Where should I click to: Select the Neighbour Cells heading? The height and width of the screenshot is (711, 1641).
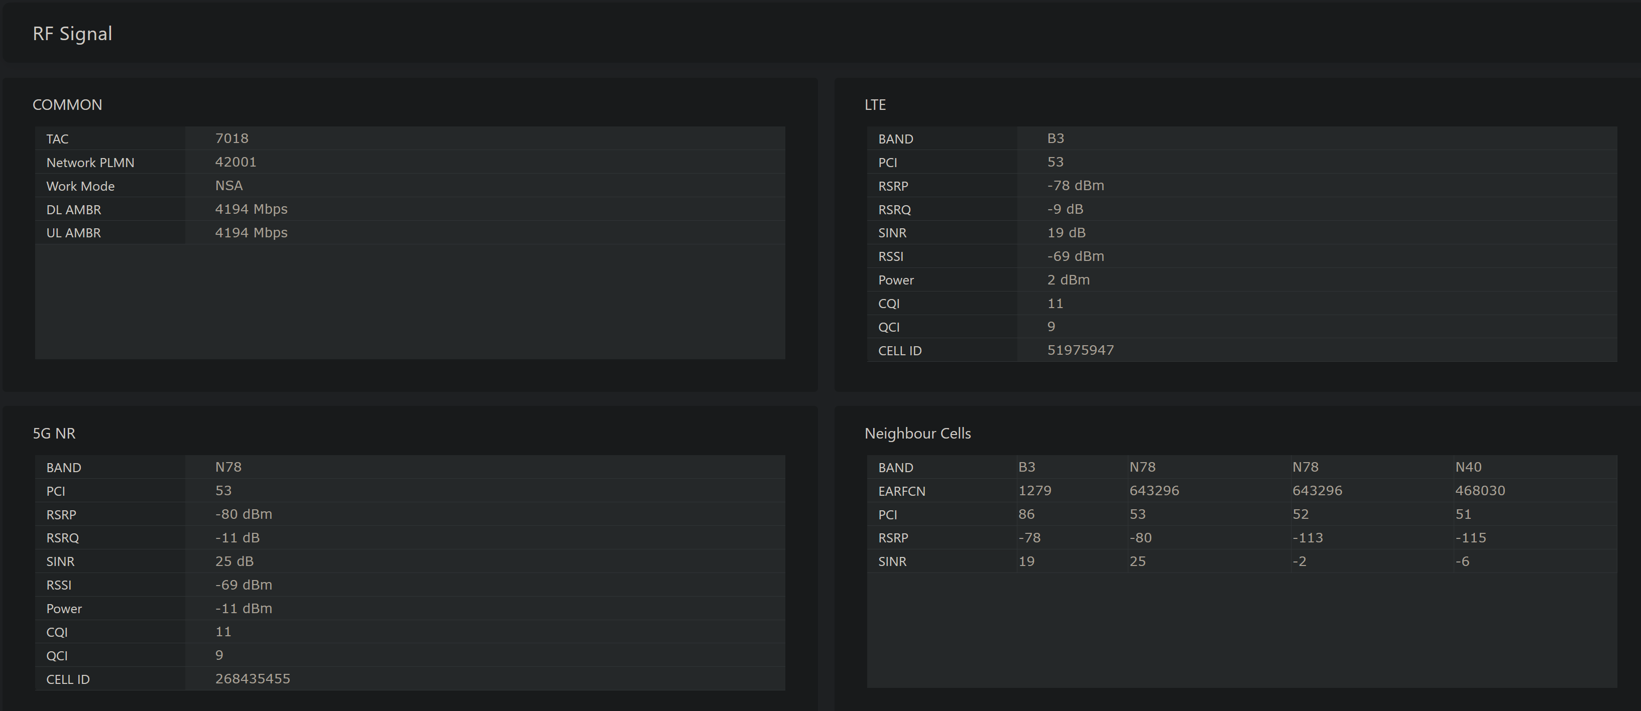[x=917, y=433]
